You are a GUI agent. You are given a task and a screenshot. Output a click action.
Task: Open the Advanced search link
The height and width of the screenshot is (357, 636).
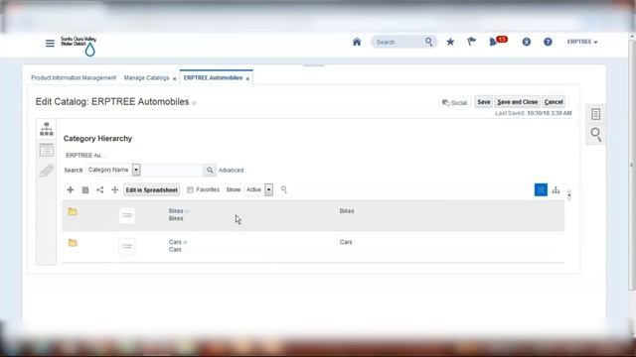231,170
